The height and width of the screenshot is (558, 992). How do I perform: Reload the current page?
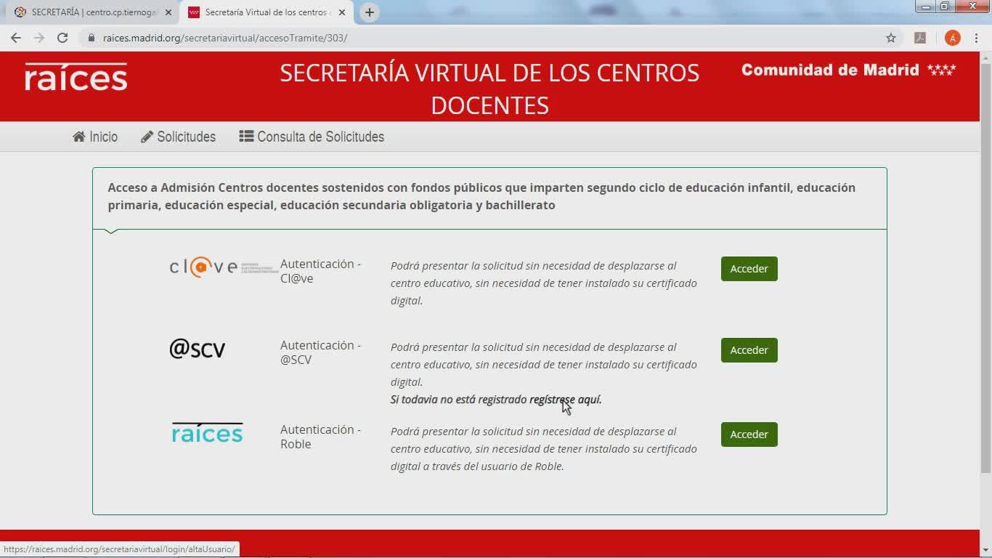tap(62, 38)
